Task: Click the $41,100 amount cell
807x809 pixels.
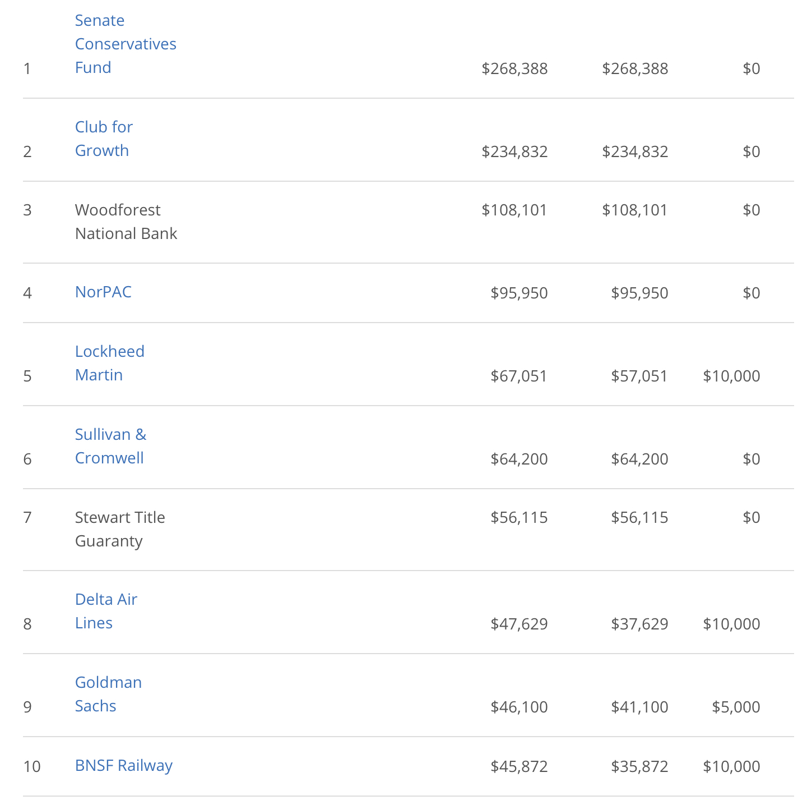Action: tap(639, 707)
